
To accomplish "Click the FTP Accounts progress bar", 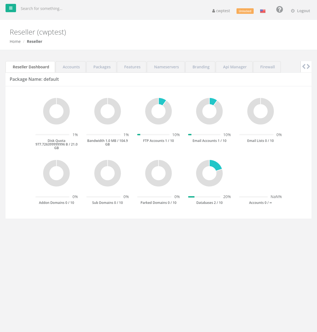I will [x=153, y=135].
